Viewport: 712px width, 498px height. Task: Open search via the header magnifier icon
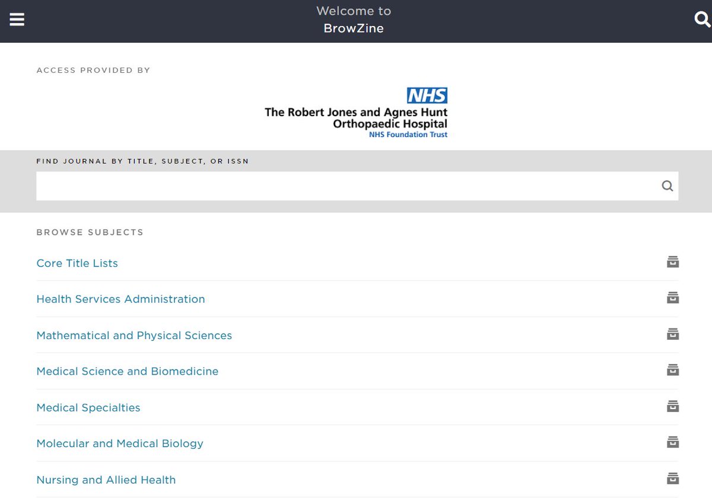(702, 20)
